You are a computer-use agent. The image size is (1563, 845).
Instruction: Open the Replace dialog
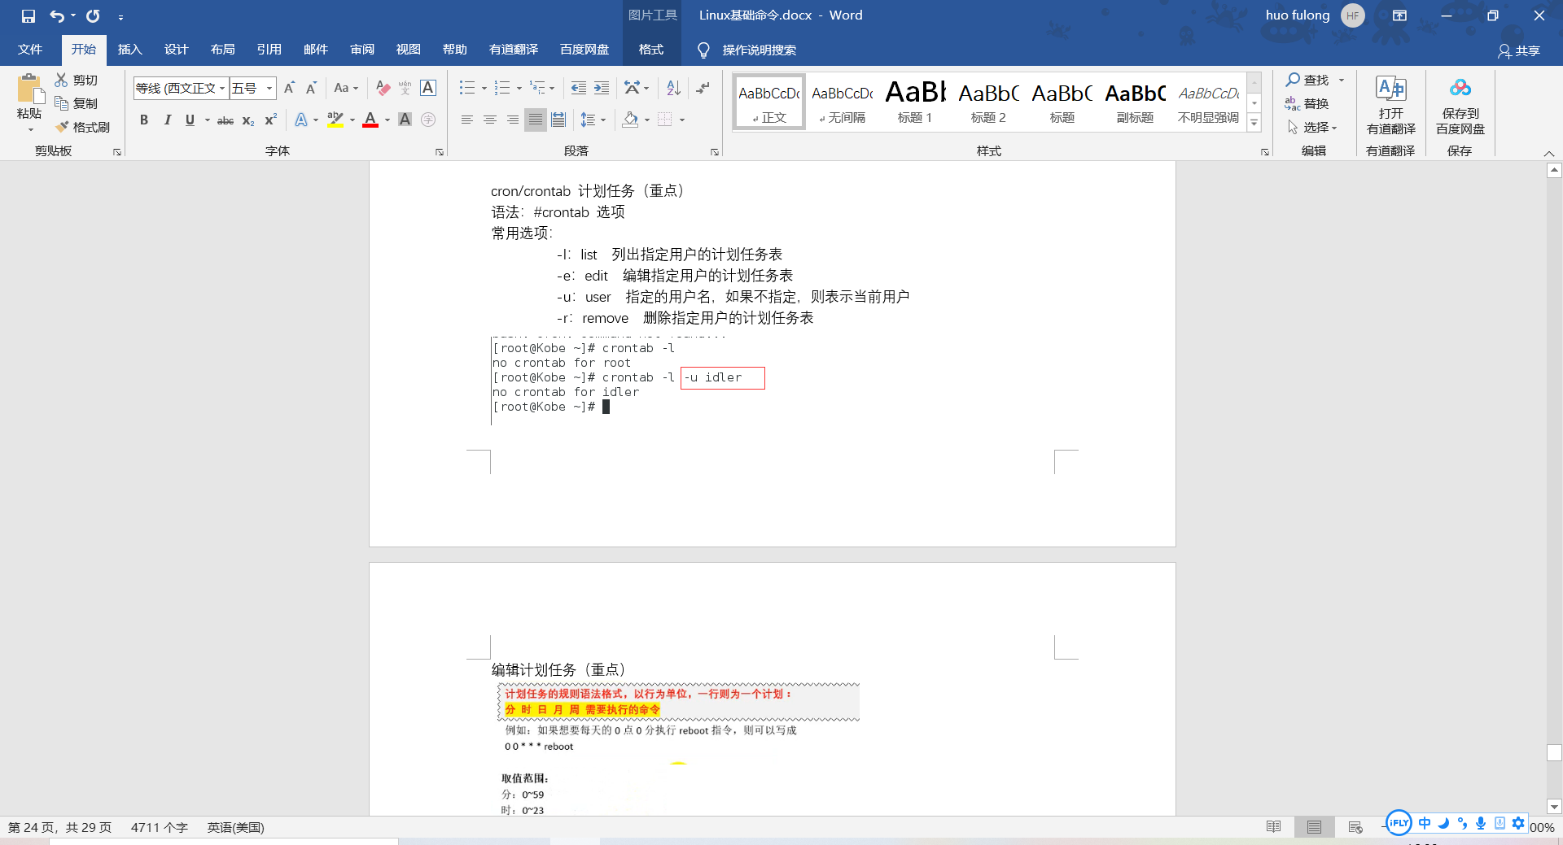tap(1313, 103)
